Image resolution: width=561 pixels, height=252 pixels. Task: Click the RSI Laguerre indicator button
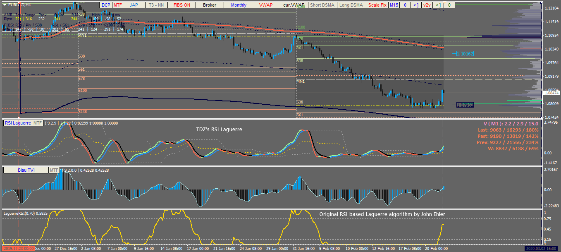pyautogui.click(x=17, y=123)
